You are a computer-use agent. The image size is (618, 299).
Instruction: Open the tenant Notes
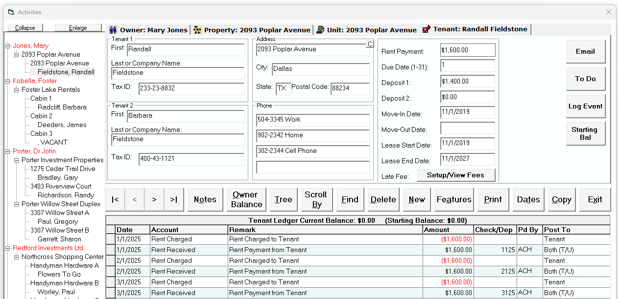point(205,199)
